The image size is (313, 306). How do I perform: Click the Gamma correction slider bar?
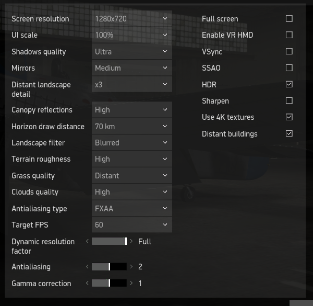109,283
